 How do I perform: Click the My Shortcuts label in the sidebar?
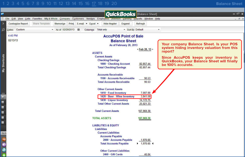tap(3, 63)
